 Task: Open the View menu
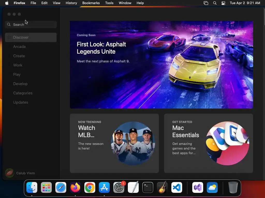(56, 3)
